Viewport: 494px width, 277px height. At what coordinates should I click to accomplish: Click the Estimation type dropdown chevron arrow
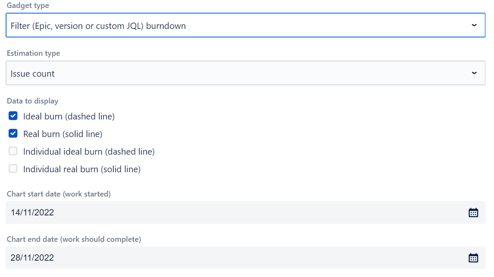pos(474,73)
